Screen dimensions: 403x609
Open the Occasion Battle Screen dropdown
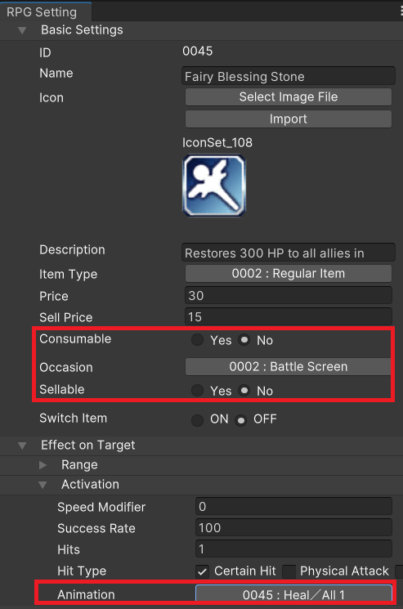[288, 367]
